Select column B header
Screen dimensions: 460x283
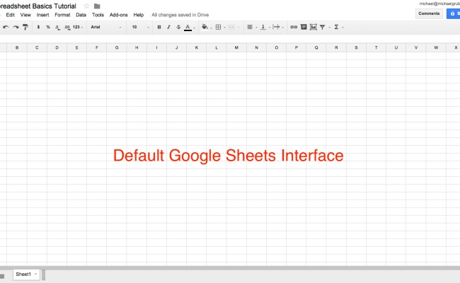tap(17, 47)
